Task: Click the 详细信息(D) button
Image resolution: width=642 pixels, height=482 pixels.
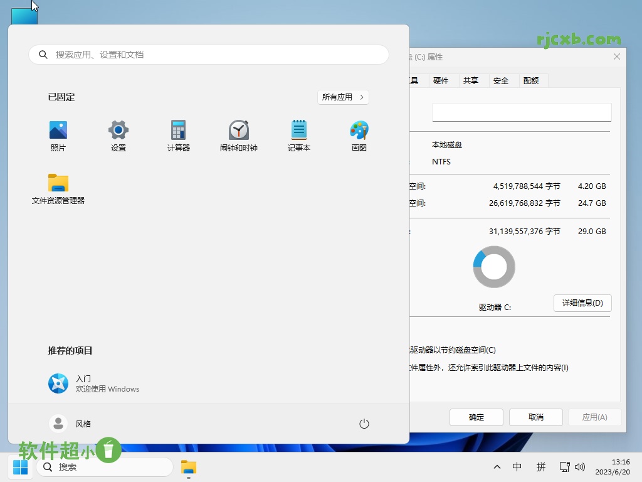Action: (x=582, y=303)
